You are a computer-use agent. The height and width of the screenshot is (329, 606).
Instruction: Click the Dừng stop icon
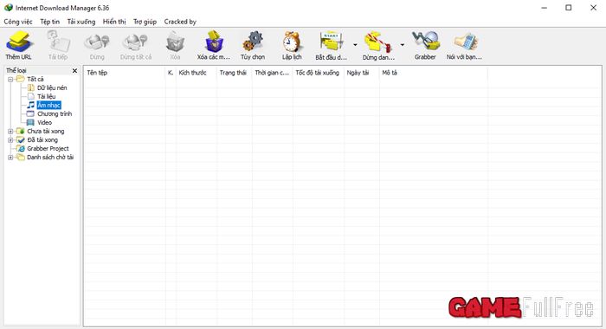[97, 42]
